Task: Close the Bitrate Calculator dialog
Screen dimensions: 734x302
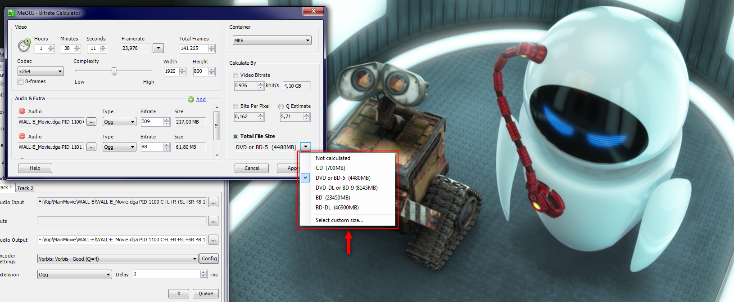Action: [x=313, y=11]
